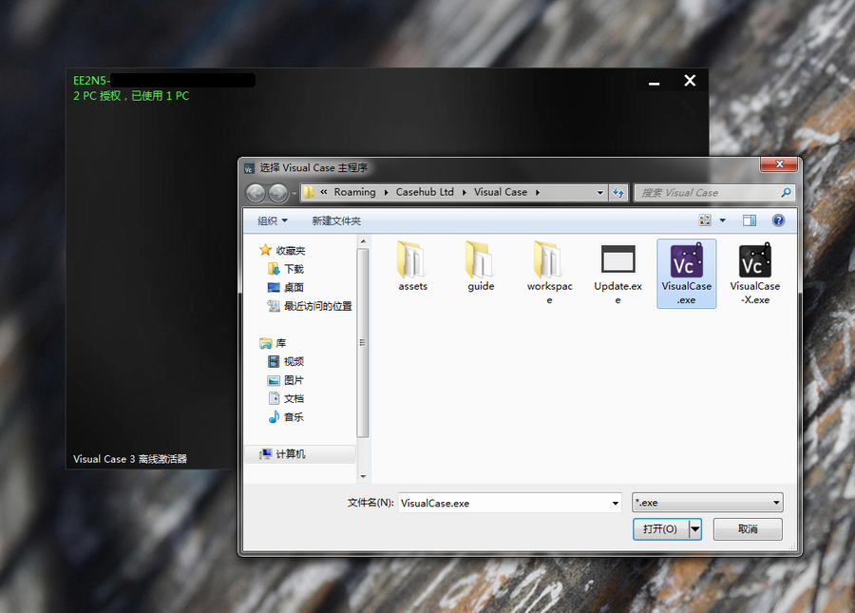Click the refresh button beside address bar
The width and height of the screenshot is (855, 613).
pyautogui.click(x=618, y=193)
